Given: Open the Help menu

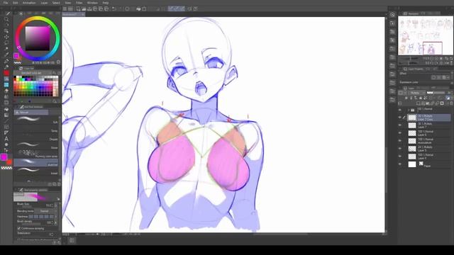Looking at the screenshot, I should point(106,3).
